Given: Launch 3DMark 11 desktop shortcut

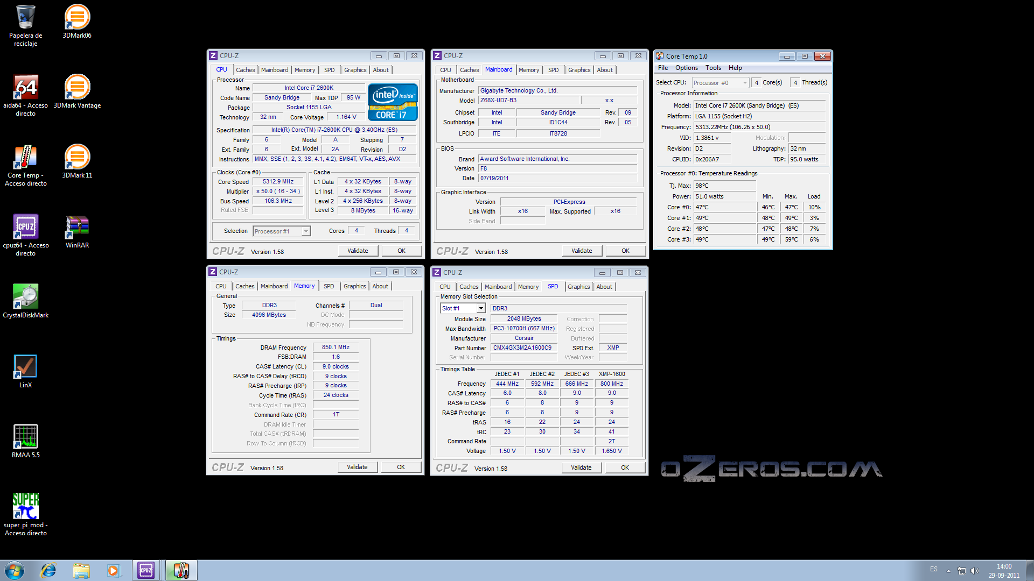Looking at the screenshot, I should 77,161.
